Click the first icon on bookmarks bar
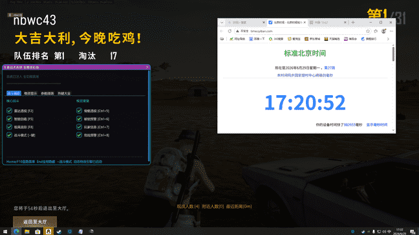419x235 pixels. [222, 39]
